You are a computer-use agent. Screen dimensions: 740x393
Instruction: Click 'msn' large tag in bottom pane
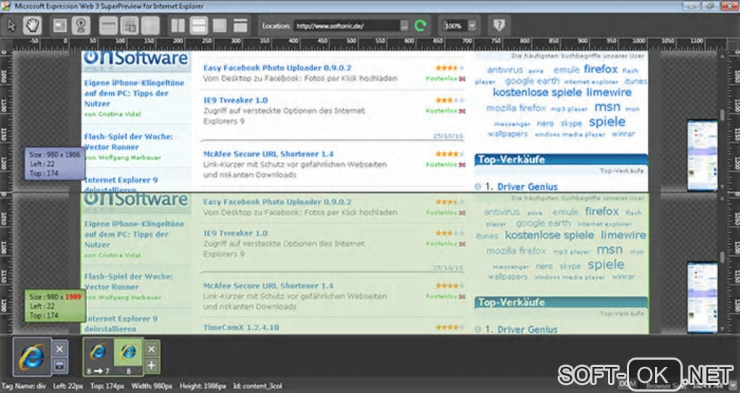point(609,249)
